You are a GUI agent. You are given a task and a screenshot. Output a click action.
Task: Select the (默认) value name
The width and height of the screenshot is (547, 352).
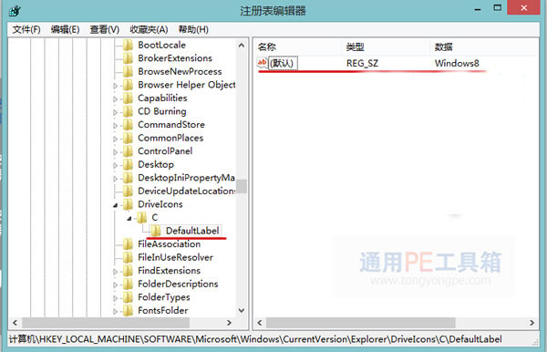pyautogui.click(x=282, y=63)
